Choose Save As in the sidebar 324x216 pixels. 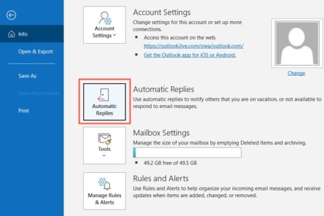click(x=28, y=76)
